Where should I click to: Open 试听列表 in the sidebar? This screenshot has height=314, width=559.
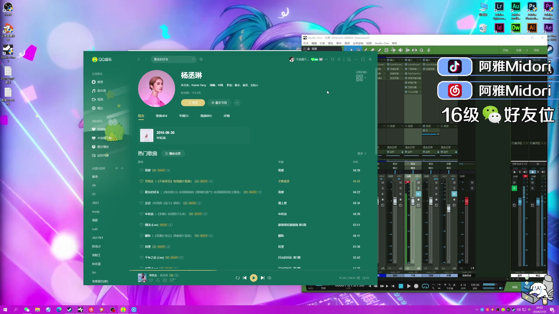point(100,156)
